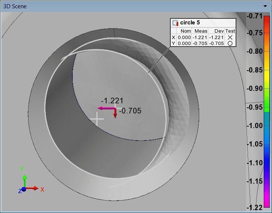Select the 3D Scene title tab
This screenshot has width=272, height=213.
click(x=15, y=6)
